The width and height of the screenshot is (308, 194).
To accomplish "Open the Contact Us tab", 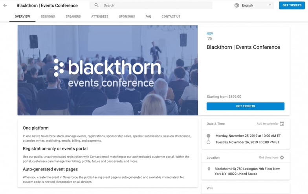I will pyautogui.click(x=171, y=16).
